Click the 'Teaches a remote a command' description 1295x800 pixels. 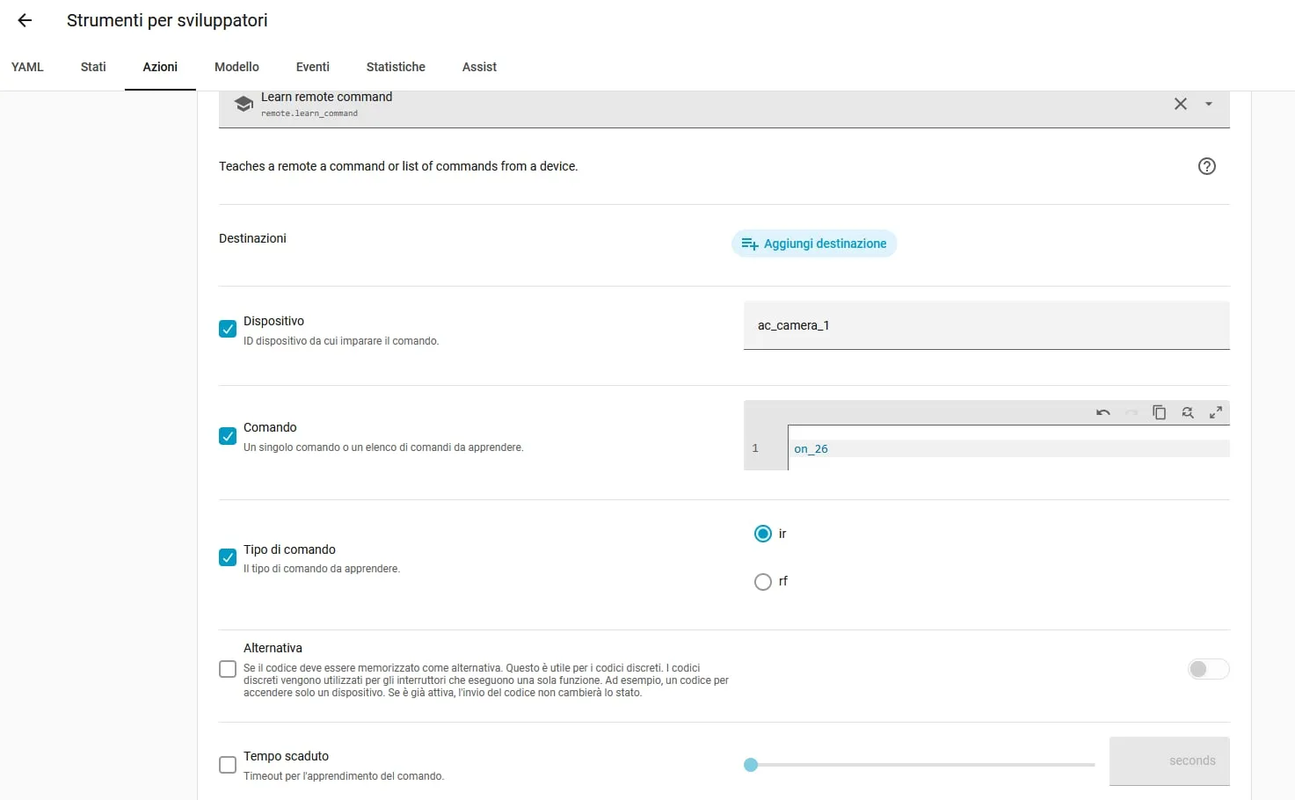click(x=398, y=166)
